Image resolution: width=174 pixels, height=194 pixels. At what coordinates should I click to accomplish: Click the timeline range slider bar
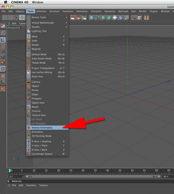coord(93,177)
